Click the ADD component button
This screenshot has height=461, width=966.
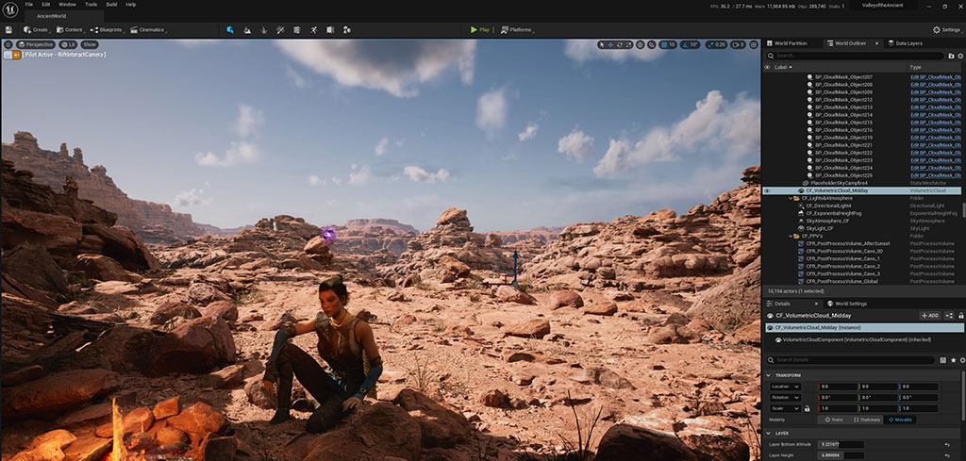click(x=929, y=315)
